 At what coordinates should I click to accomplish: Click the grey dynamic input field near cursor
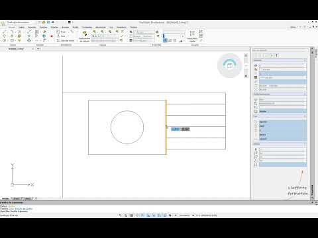click(x=185, y=129)
